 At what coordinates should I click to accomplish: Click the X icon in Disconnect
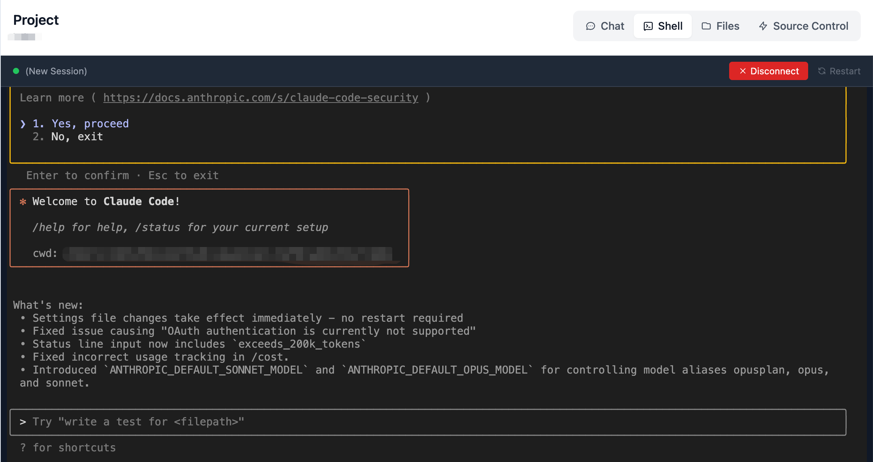(743, 71)
